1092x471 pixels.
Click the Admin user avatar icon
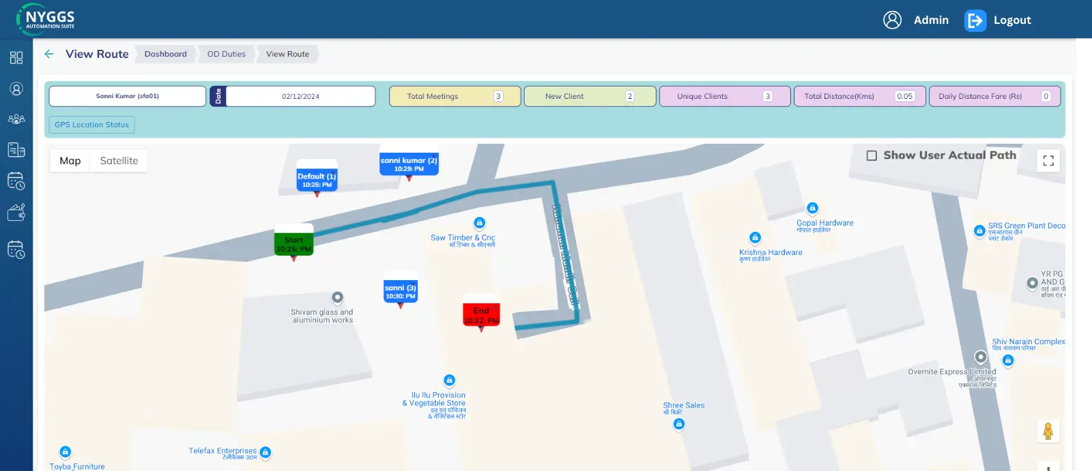892,20
